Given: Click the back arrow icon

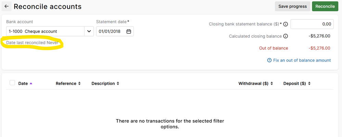Looking at the screenshot, I should (7, 6).
